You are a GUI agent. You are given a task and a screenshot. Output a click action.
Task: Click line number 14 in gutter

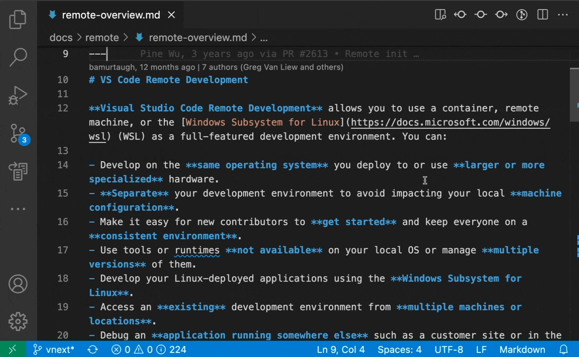pos(63,165)
